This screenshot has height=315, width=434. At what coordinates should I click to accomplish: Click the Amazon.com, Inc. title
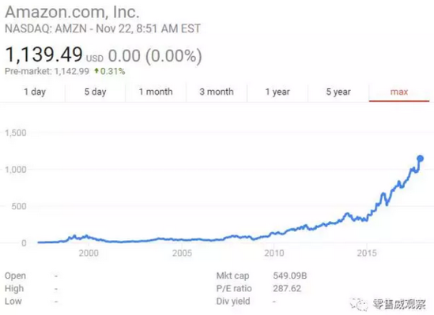coord(72,12)
